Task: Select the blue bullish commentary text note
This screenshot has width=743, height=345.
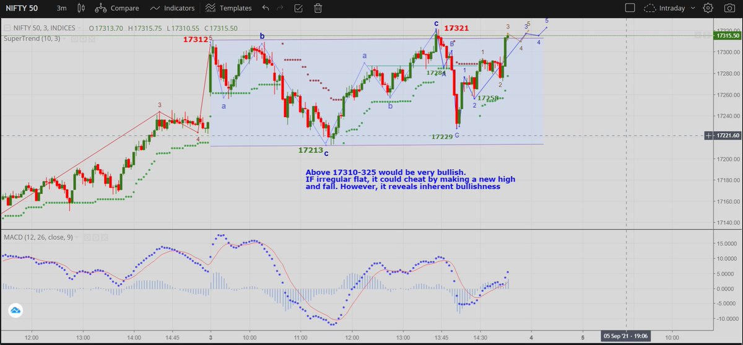Action: click(411, 179)
